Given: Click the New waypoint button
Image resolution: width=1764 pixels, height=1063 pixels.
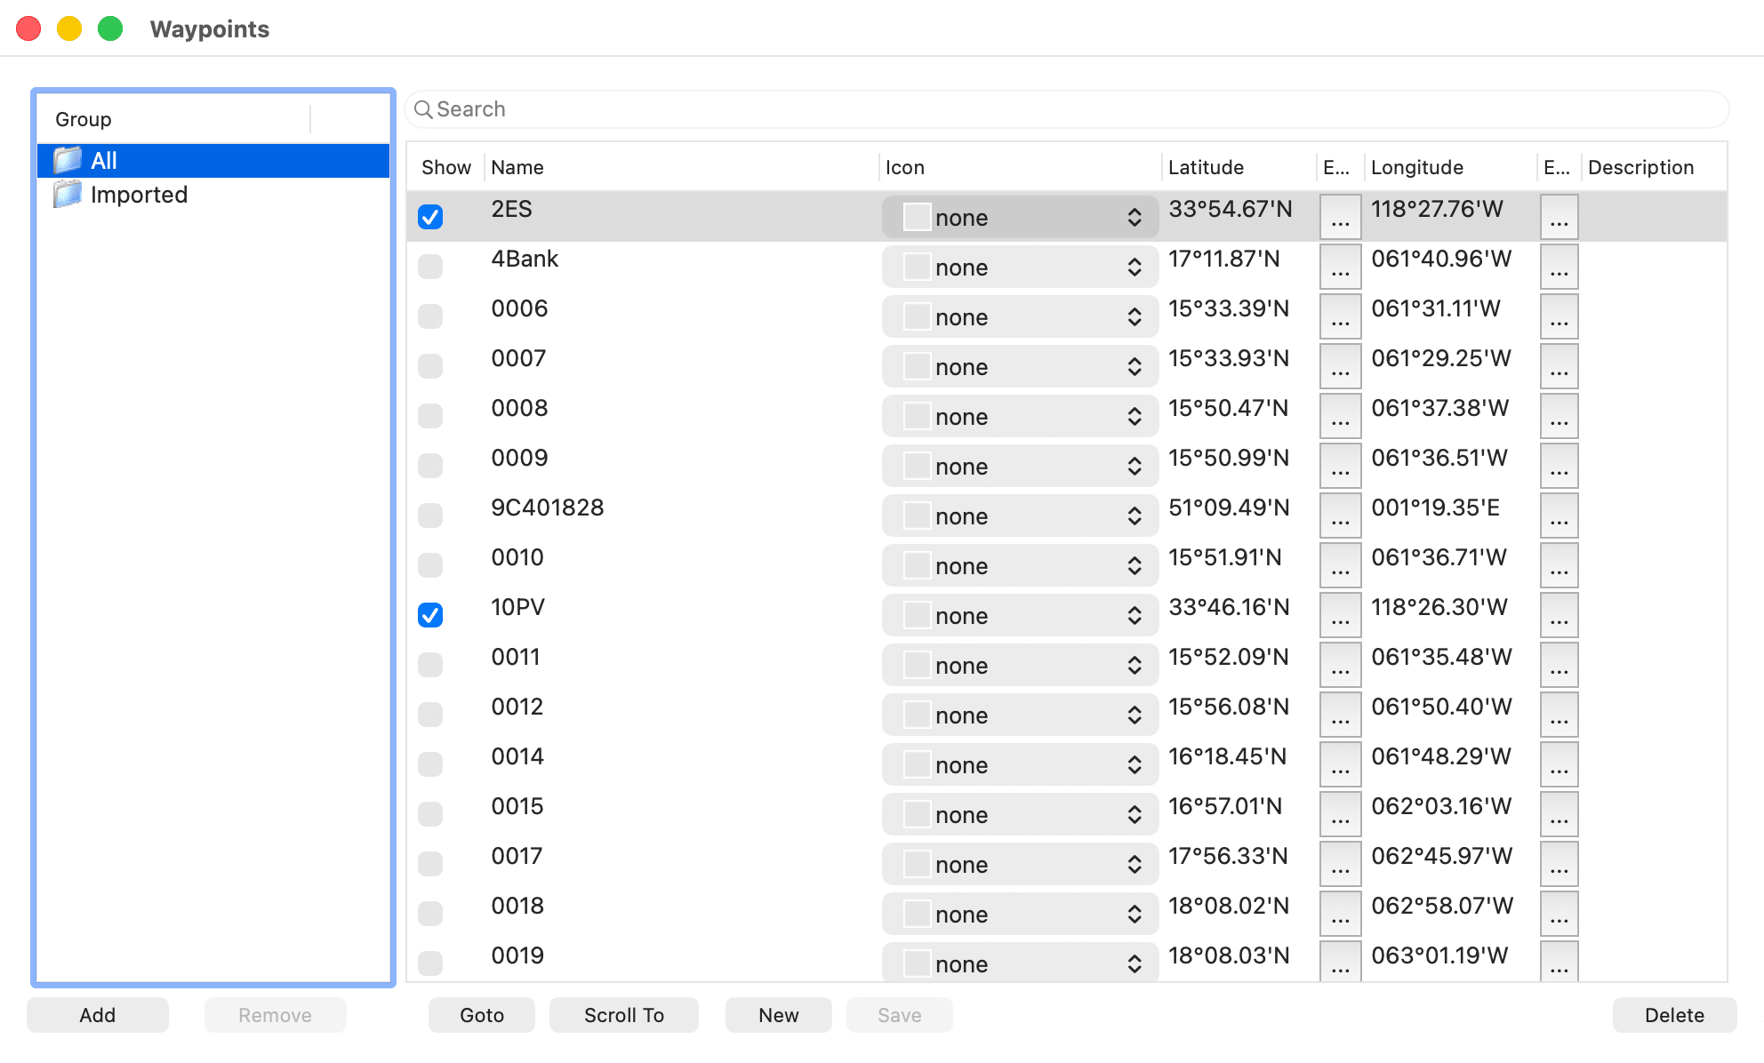Looking at the screenshot, I should click(779, 1015).
